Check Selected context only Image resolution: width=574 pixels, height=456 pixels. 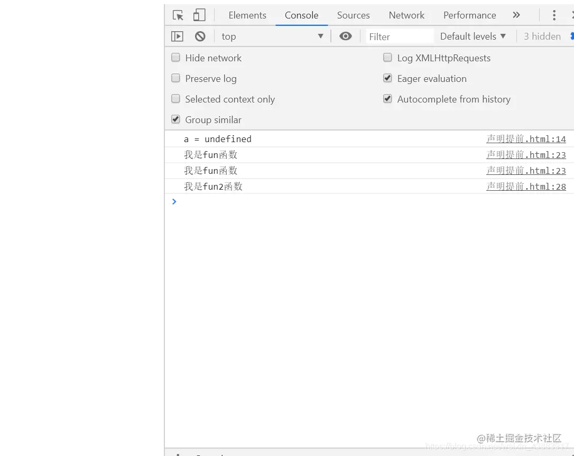coord(175,98)
